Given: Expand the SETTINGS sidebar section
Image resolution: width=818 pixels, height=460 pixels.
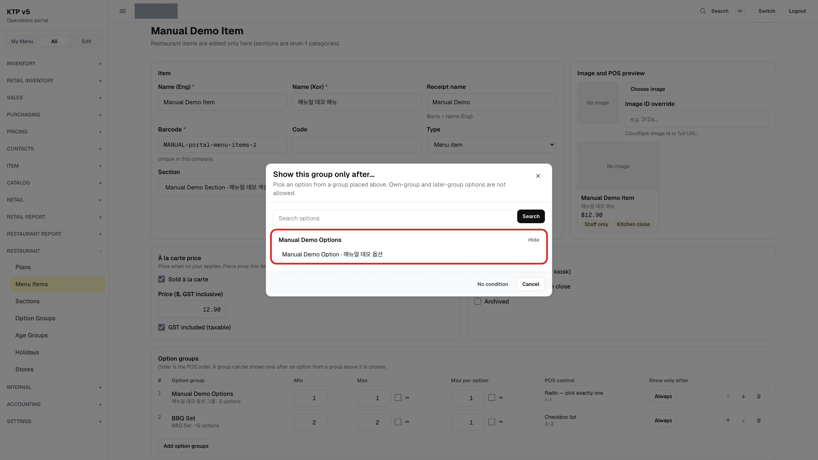Looking at the screenshot, I should click(54, 421).
